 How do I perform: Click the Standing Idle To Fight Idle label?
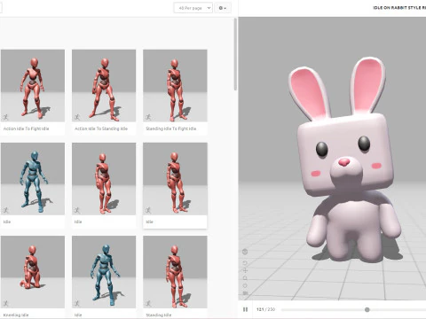tap(171, 128)
